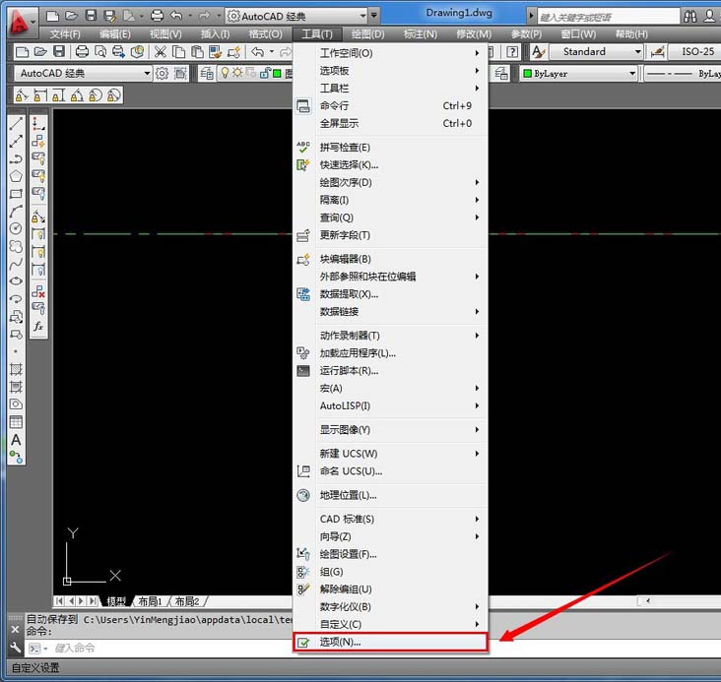Expand the 工具栏 submenu

pos(390,89)
